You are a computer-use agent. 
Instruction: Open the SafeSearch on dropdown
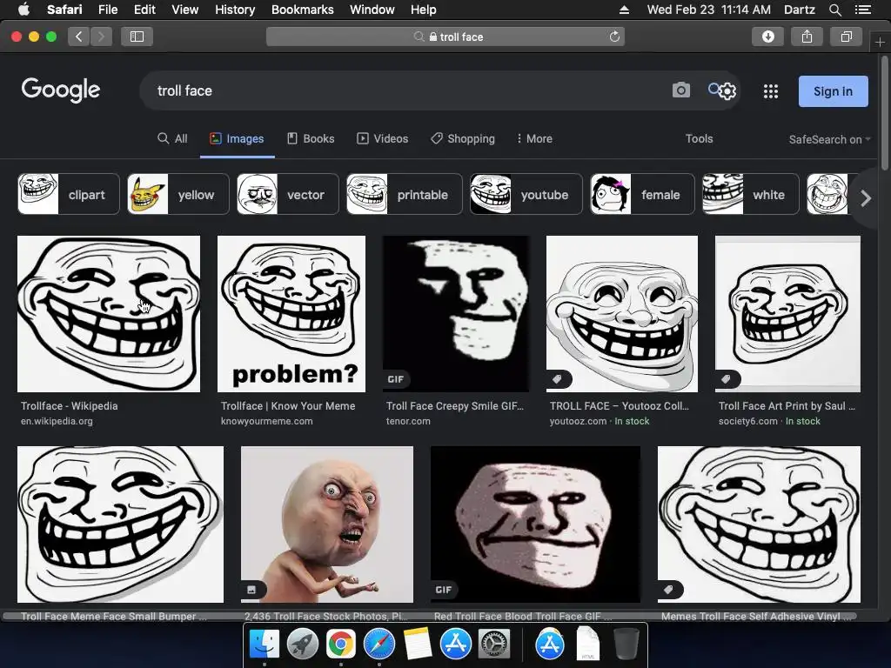829,140
